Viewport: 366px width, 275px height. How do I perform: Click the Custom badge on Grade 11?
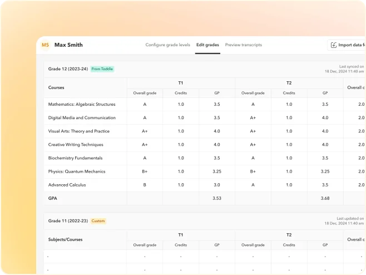coord(98,221)
